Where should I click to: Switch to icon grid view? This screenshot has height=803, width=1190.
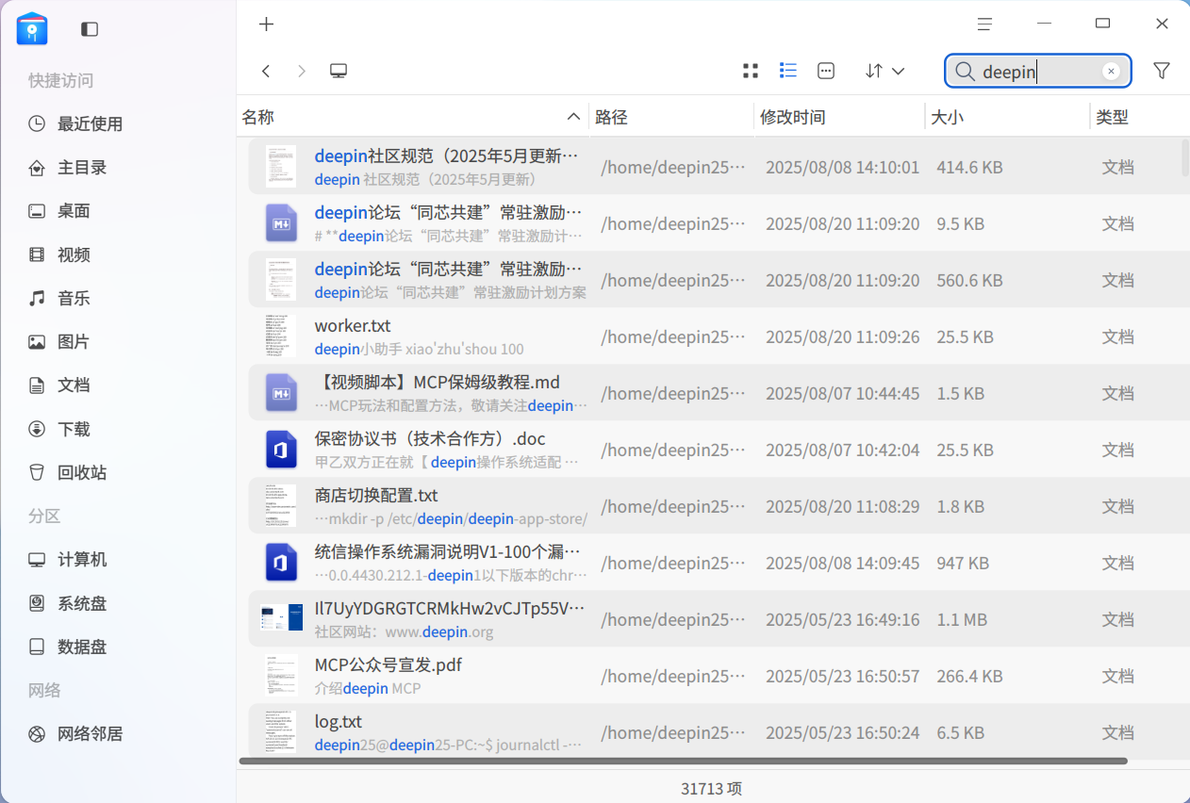(751, 71)
